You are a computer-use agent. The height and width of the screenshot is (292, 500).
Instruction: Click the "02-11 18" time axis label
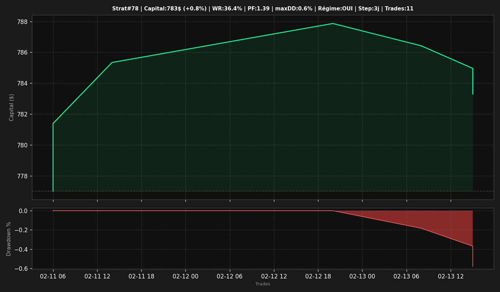click(x=141, y=276)
